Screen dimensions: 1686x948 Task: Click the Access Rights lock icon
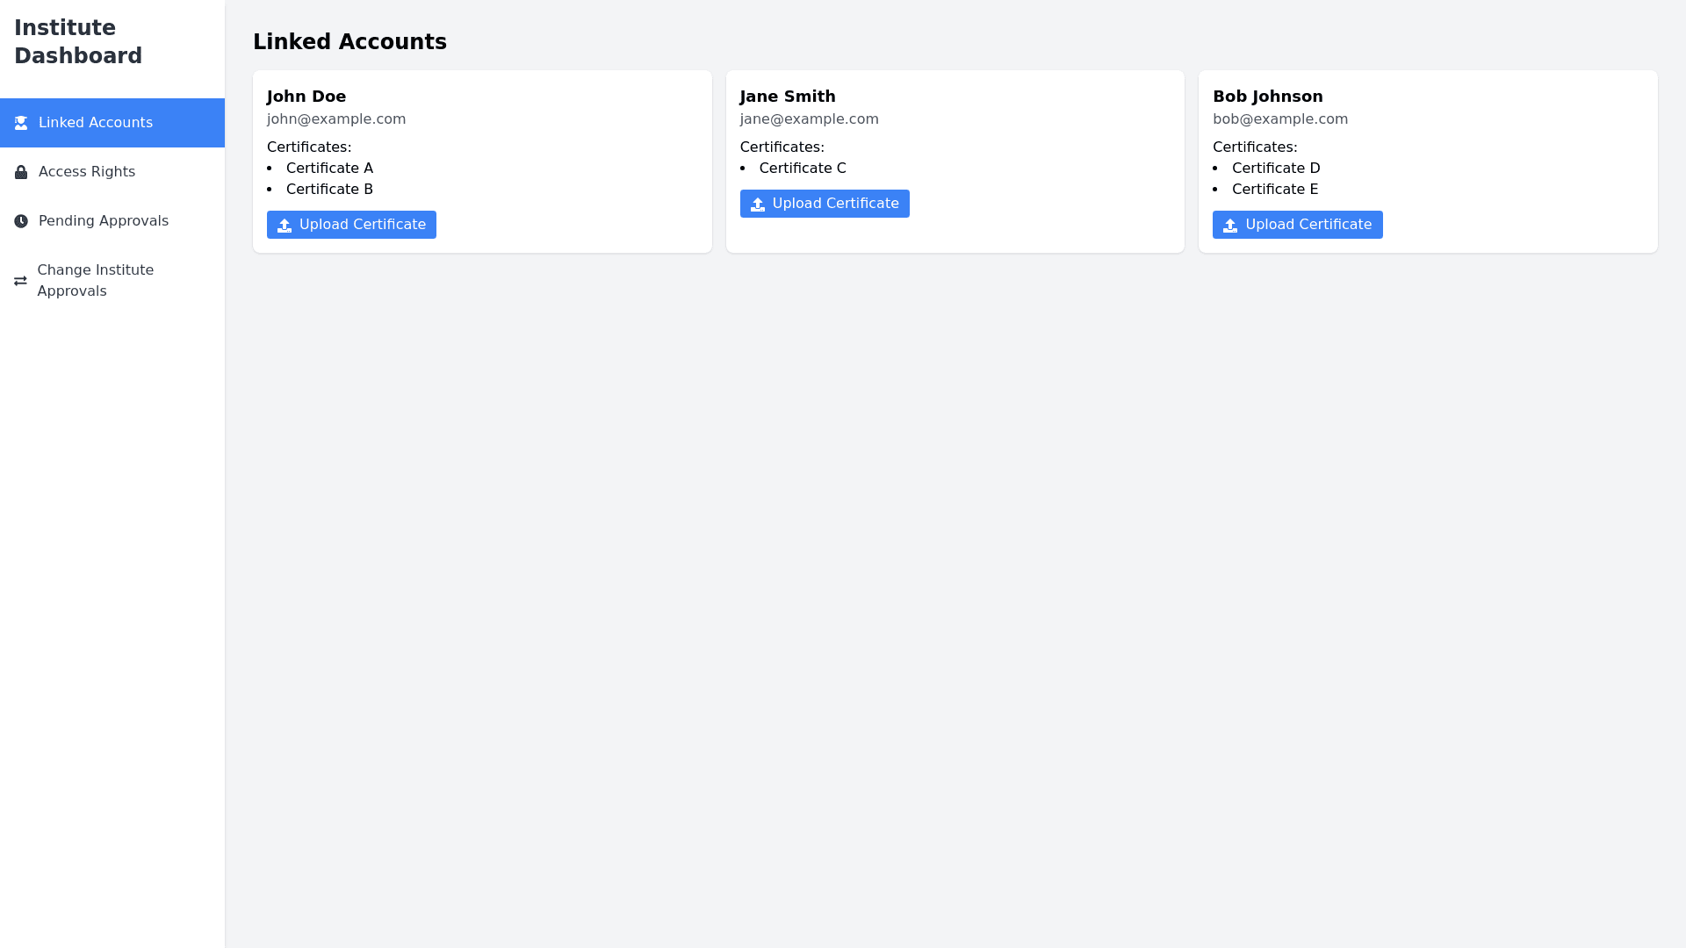coord(21,172)
